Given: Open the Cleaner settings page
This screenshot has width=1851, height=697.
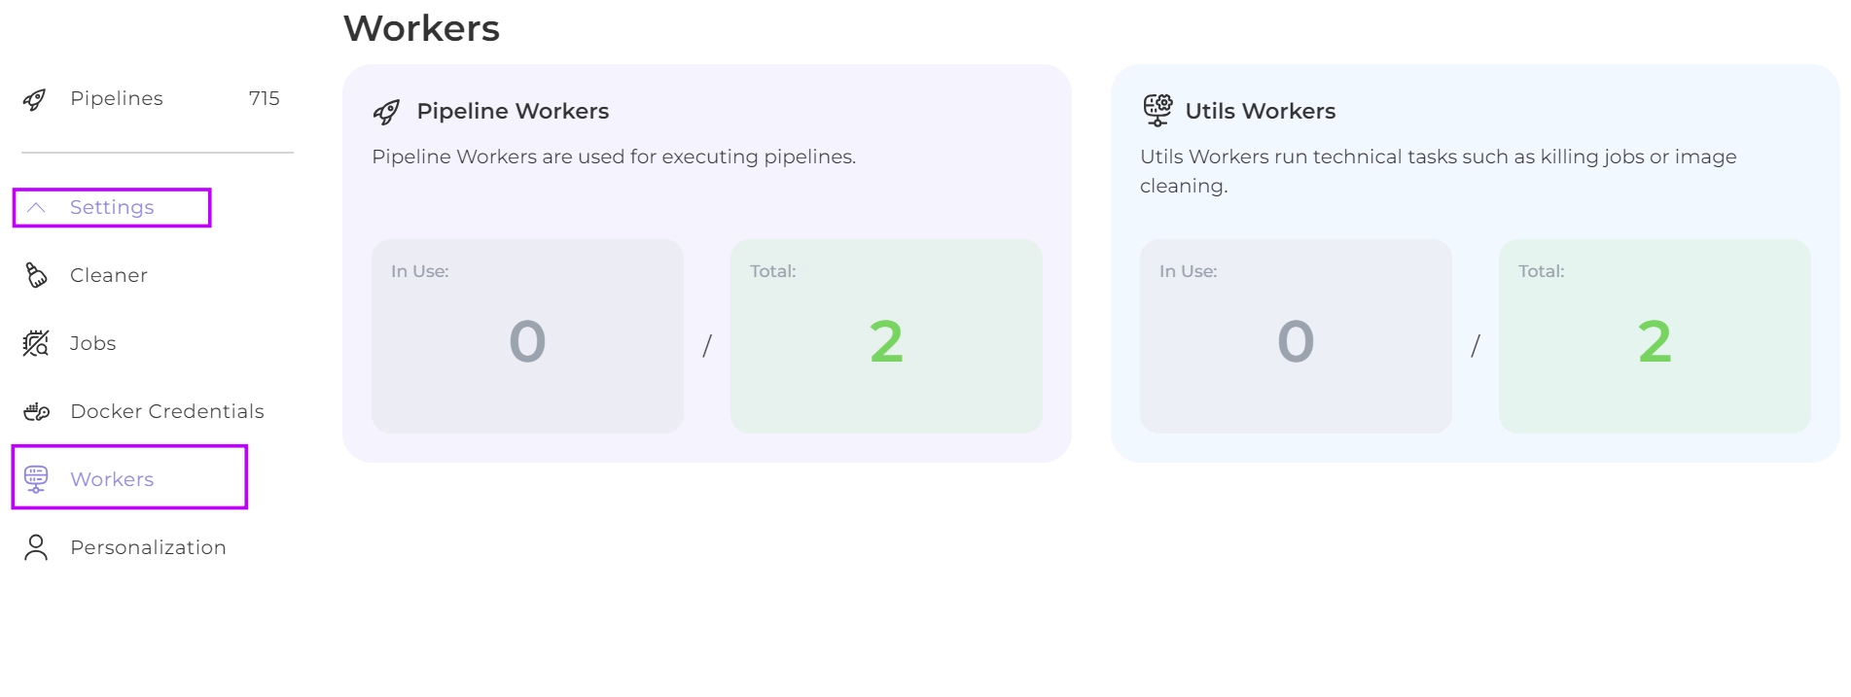Looking at the screenshot, I should pyautogui.click(x=109, y=275).
